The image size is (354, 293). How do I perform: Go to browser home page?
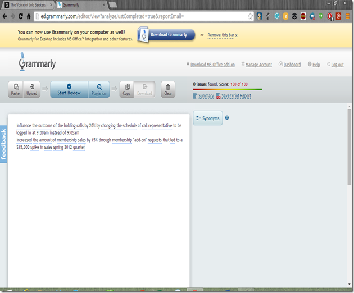click(29, 16)
